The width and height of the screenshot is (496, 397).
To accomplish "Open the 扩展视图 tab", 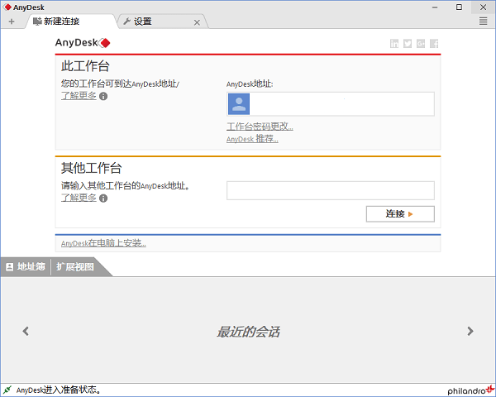I will click(x=75, y=267).
